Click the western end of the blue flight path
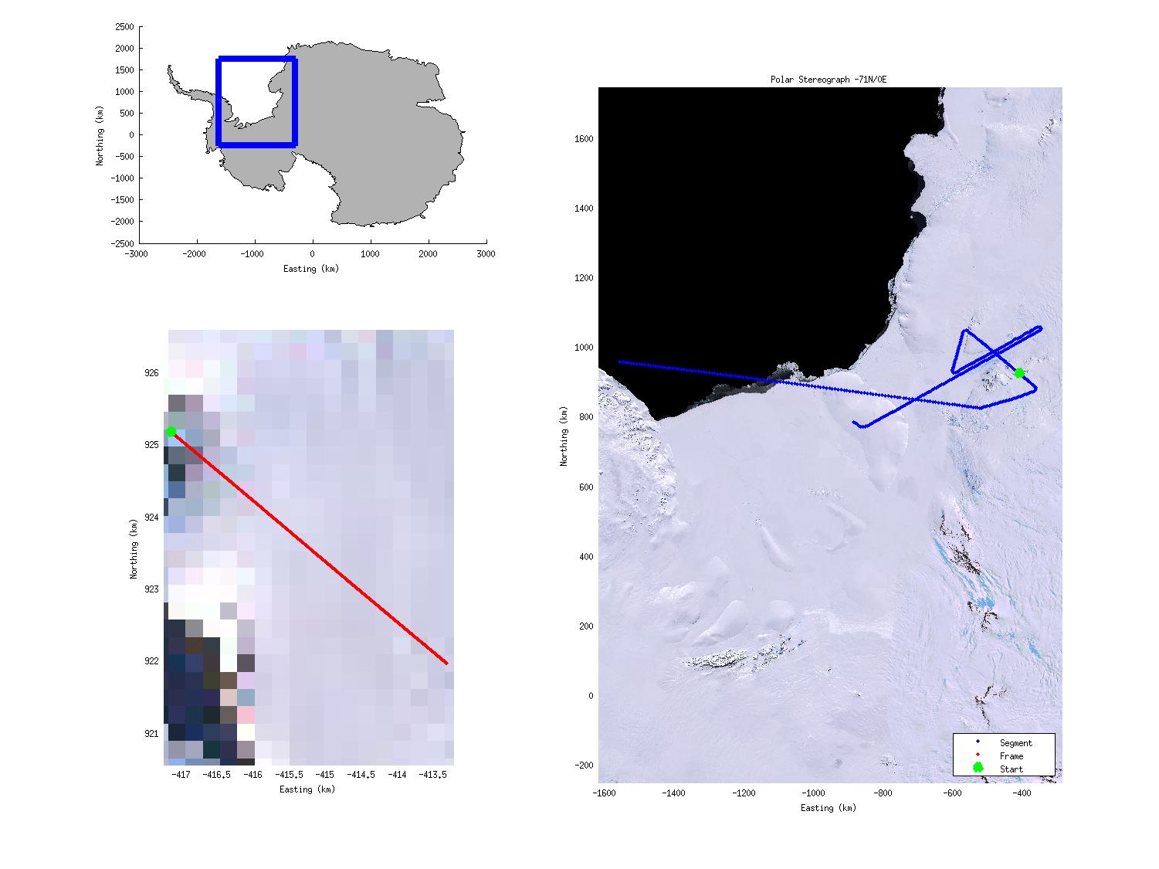The height and width of the screenshot is (869, 1159). click(x=620, y=362)
